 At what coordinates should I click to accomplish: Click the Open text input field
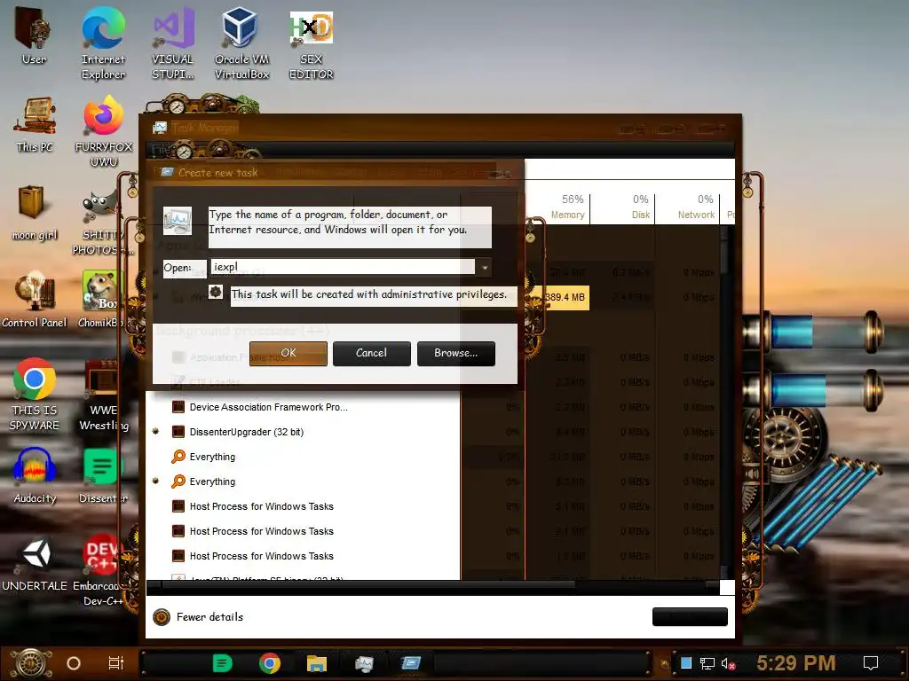(x=344, y=267)
